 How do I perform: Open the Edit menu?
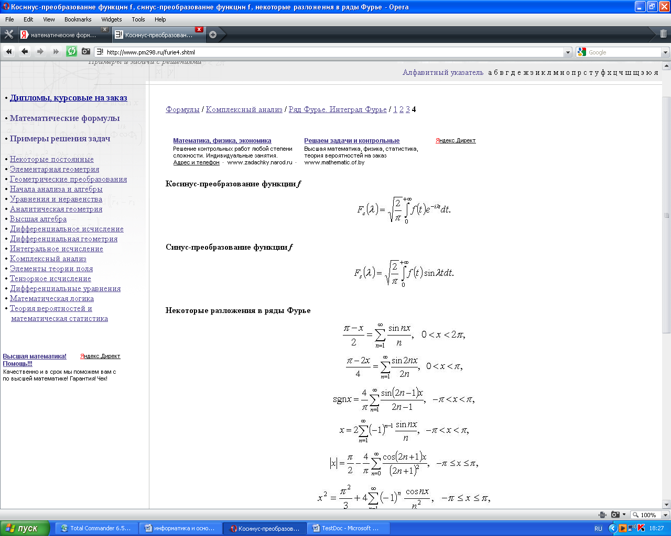[28, 19]
